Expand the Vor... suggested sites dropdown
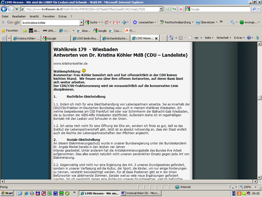 coord(73,30)
